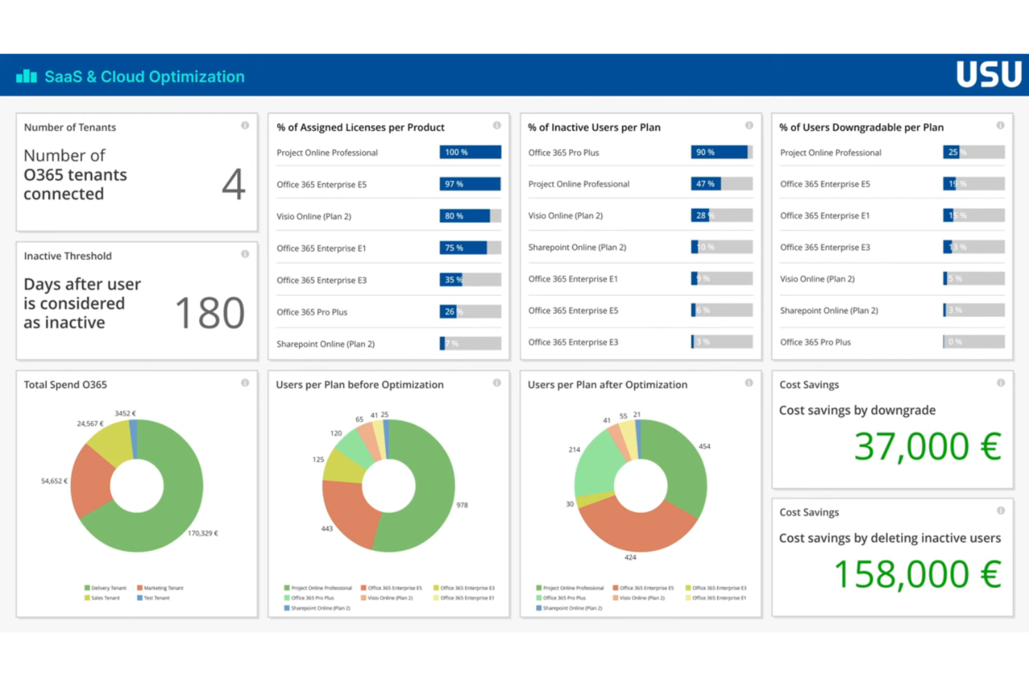Open info icon on Cost savings by deleting inactive users
The image size is (1029, 686).
(x=1000, y=511)
